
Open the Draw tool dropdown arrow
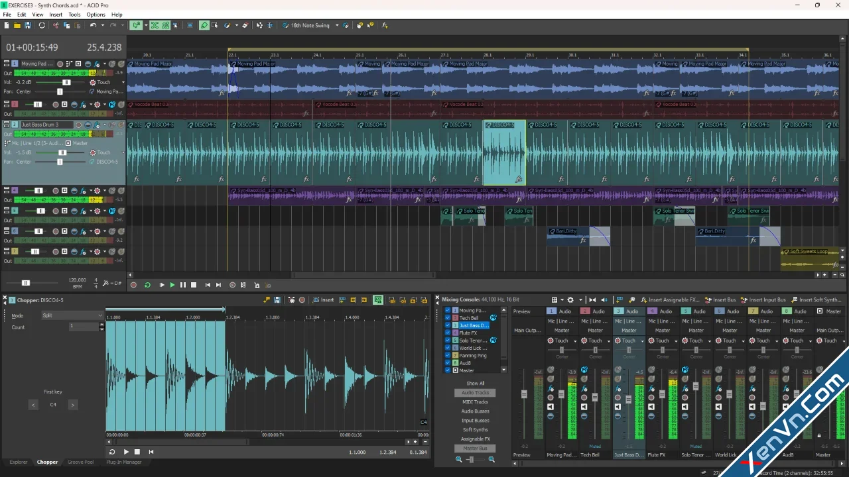[237, 25]
